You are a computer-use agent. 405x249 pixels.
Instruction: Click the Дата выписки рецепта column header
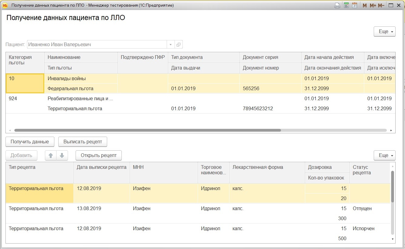(x=101, y=167)
